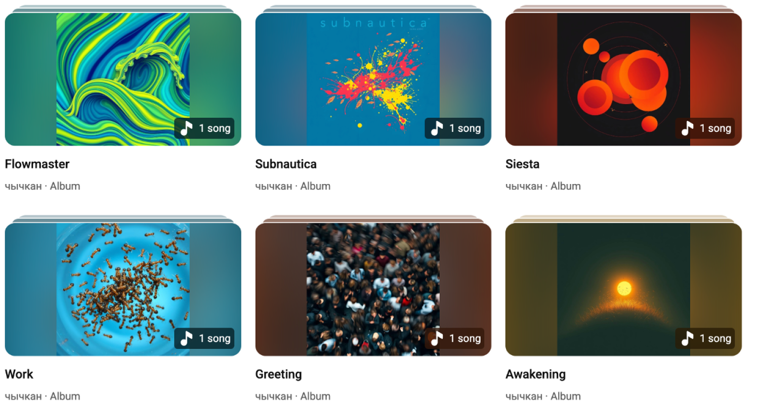
Task: Select the Subnautica album title
Action: (x=286, y=164)
